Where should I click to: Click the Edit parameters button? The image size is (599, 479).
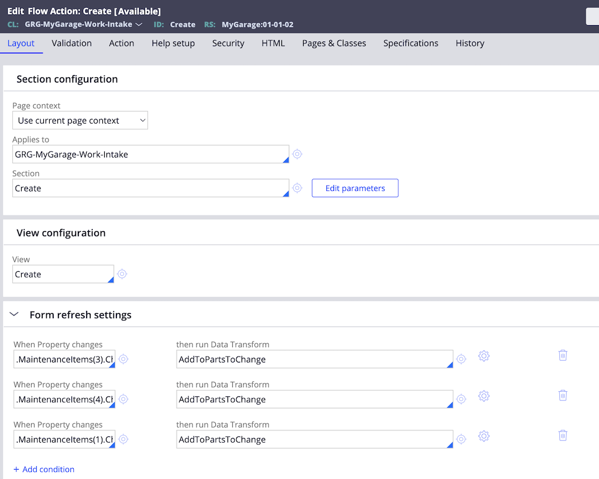click(x=354, y=188)
